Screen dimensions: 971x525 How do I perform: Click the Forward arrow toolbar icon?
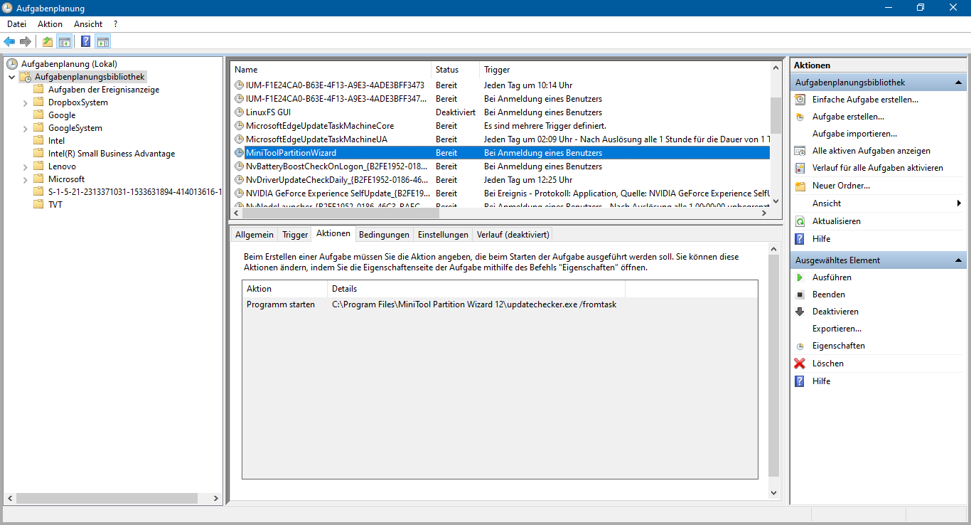pyautogui.click(x=26, y=41)
